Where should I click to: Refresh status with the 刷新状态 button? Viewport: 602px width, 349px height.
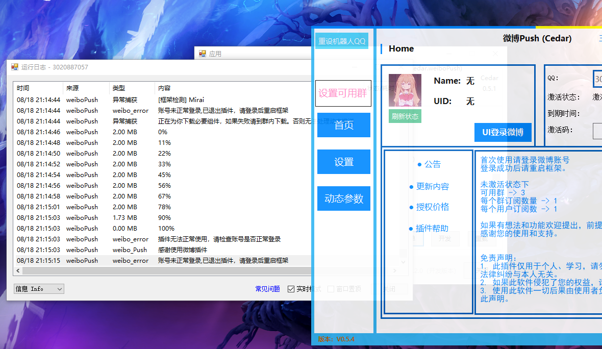[405, 116]
